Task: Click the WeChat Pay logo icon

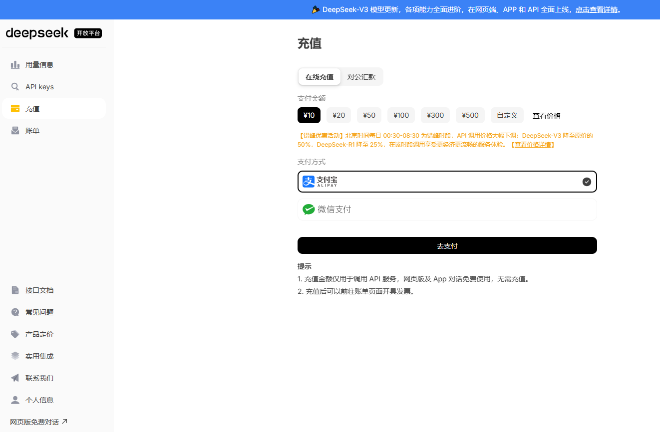Action: tap(309, 210)
